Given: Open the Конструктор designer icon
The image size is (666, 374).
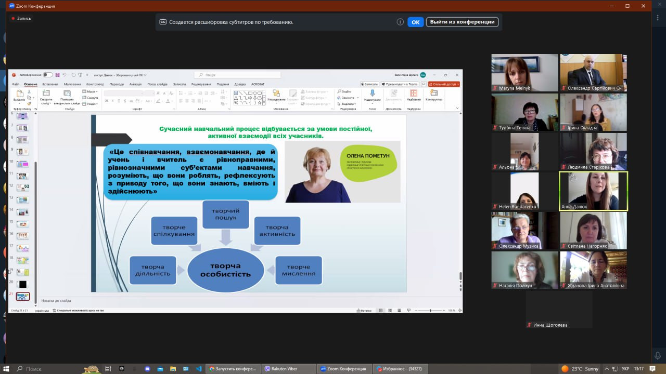Looking at the screenshot, I should 433,94.
